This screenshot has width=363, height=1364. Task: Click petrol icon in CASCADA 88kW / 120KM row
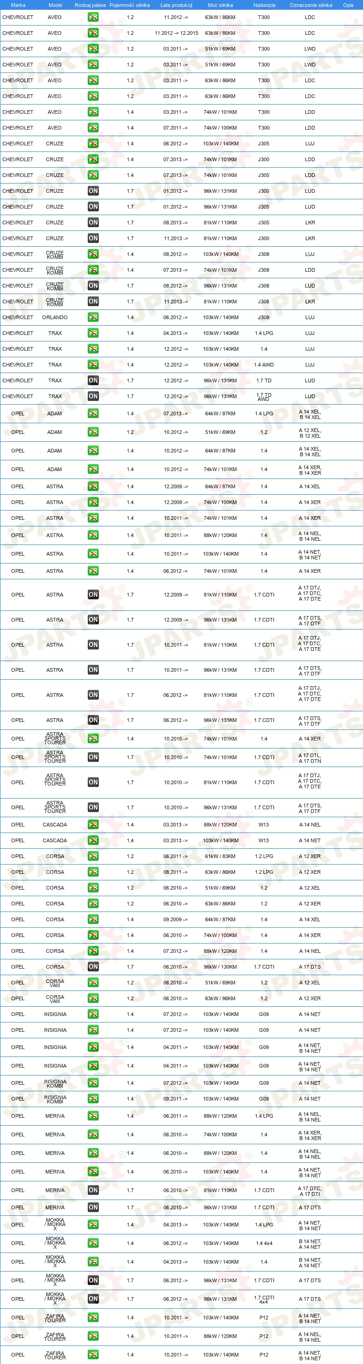93,825
